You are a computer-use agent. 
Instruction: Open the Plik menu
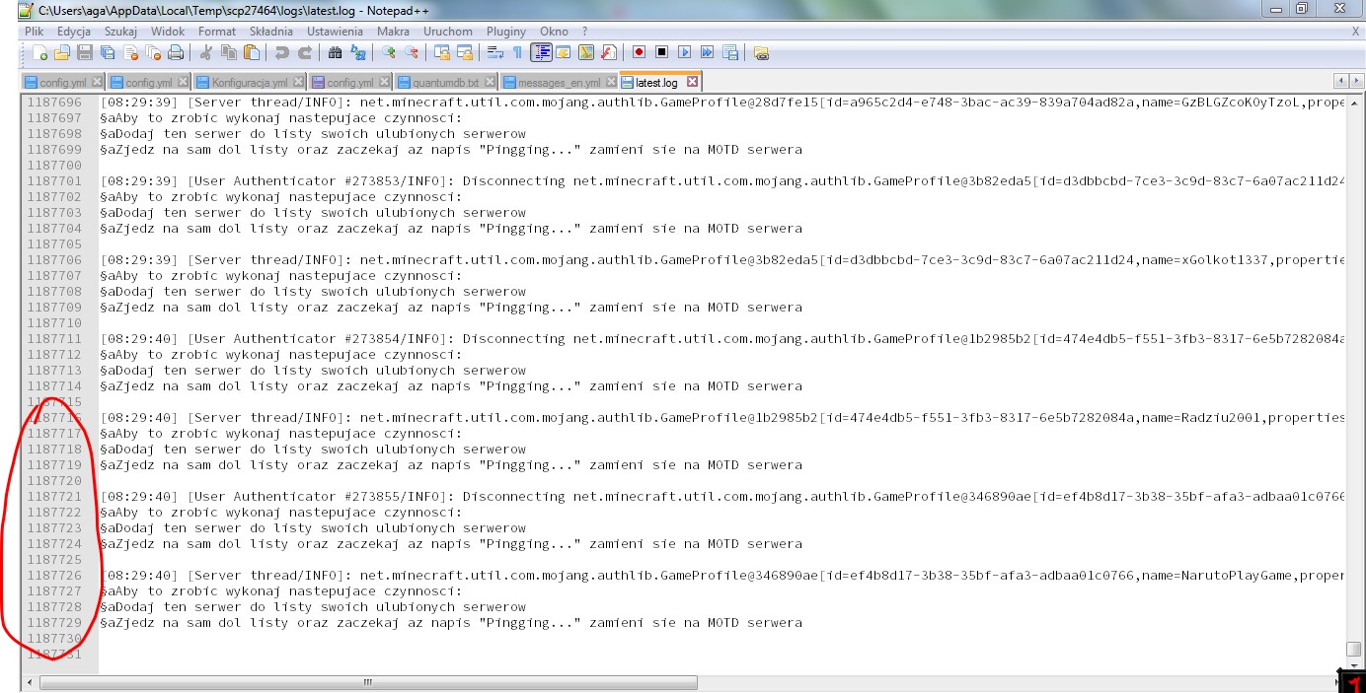tap(34, 33)
